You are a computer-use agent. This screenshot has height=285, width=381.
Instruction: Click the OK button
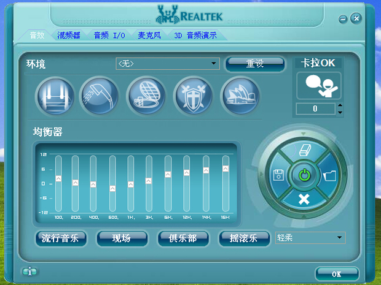[337, 274]
